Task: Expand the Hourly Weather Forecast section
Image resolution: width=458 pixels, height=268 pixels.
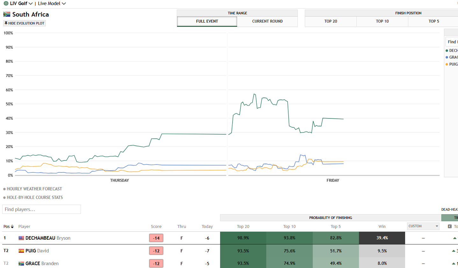Action: 32,189
